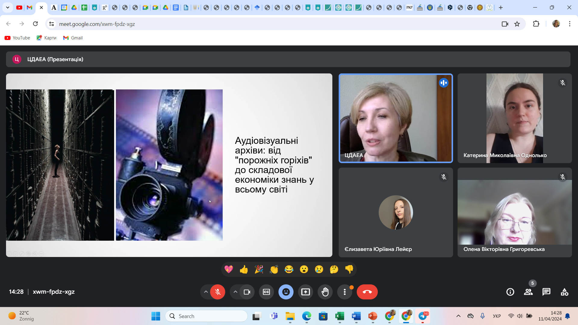Click the Катерина Миколаївна Однолько video tile
Viewport: 578px width, 325px height.
[x=514, y=118]
